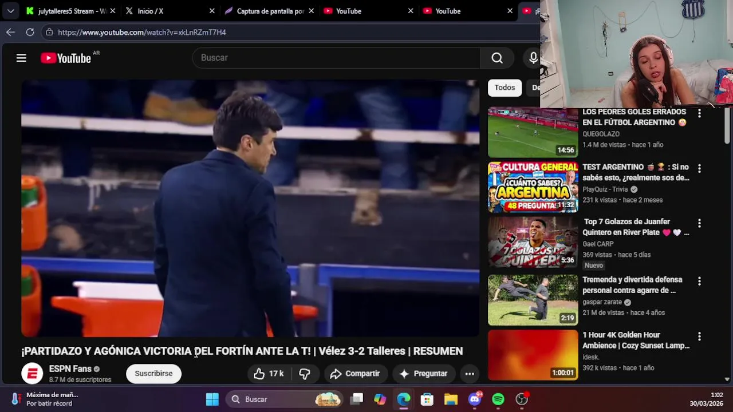
Task: Open options menu for defensa personal video
Action: click(699, 281)
